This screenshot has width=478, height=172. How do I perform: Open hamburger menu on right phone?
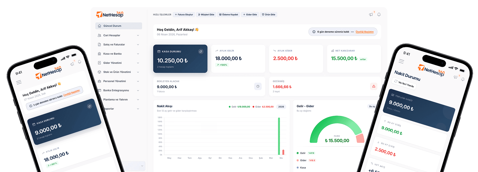pyautogui.click(x=401, y=61)
